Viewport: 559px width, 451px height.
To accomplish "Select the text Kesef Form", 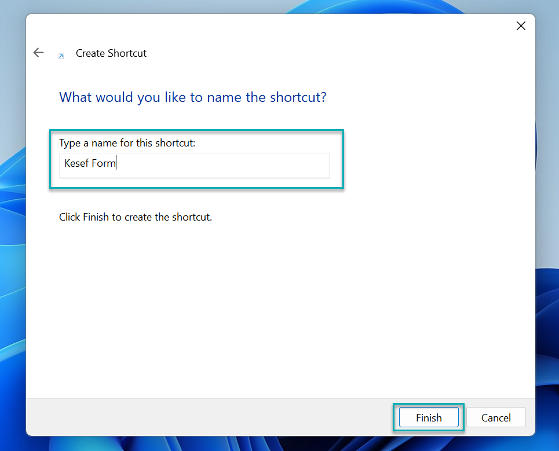I will (x=89, y=163).
